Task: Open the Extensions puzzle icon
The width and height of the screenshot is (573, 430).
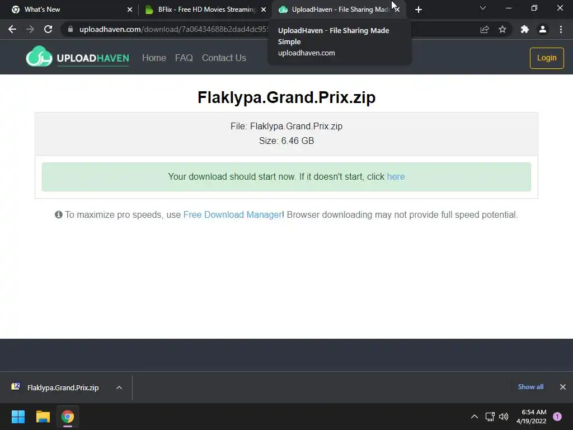Action: coord(525,29)
